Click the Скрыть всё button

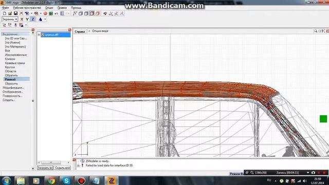(x=63, y=168)
